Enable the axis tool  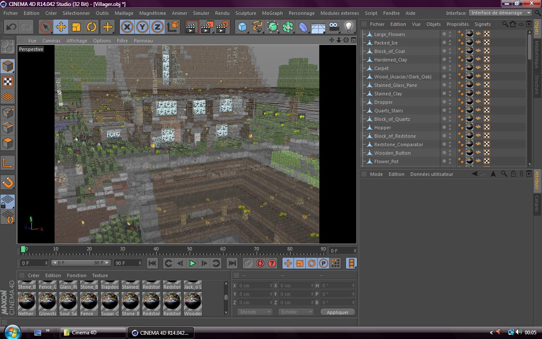pos(8,163)
